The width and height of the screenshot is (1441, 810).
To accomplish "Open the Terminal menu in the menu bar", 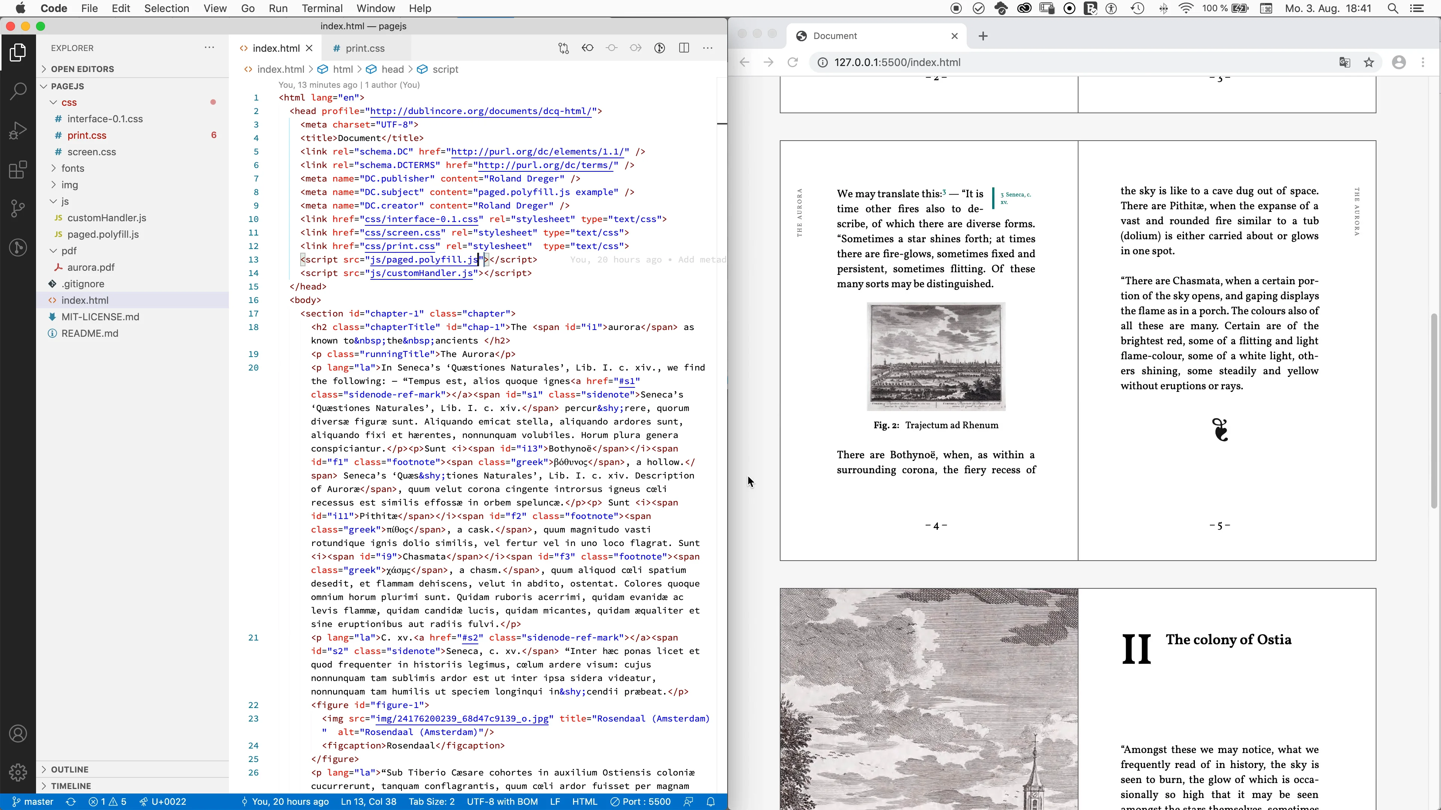I will 322,8.
